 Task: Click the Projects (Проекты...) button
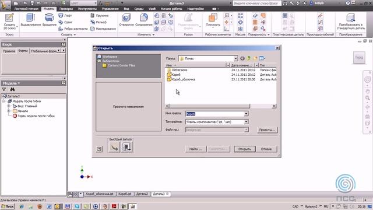[x=267, y=130]
